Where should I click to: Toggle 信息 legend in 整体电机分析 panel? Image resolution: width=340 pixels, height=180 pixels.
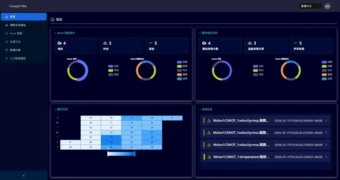tap(327, 79)
